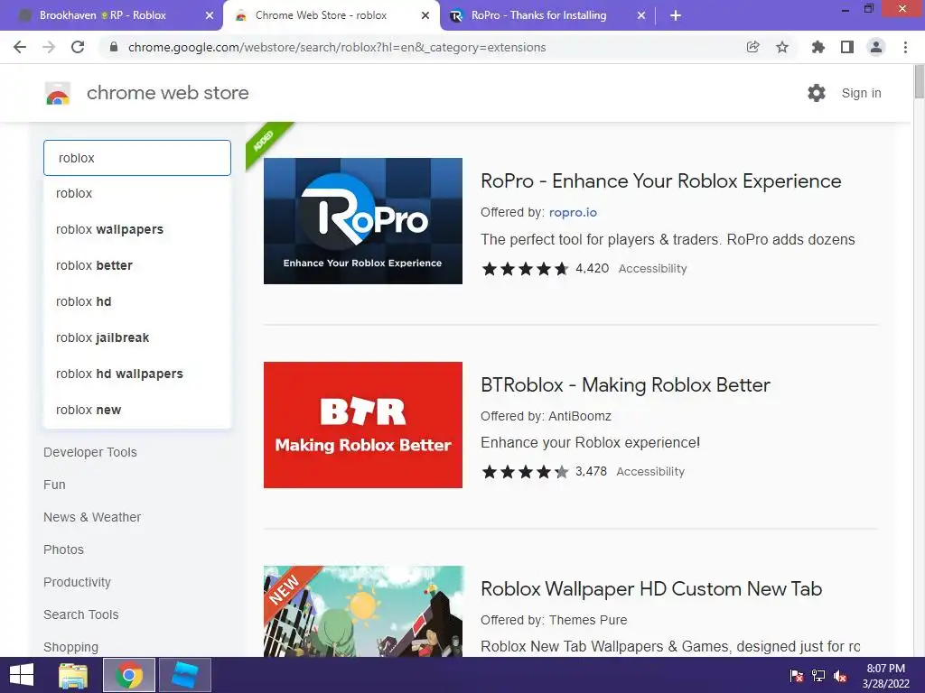Image resolution: width=925 pixels, height=693 pixels.
Task: Choose the 'roblox new' suggestion
Action: pos(137,410)
